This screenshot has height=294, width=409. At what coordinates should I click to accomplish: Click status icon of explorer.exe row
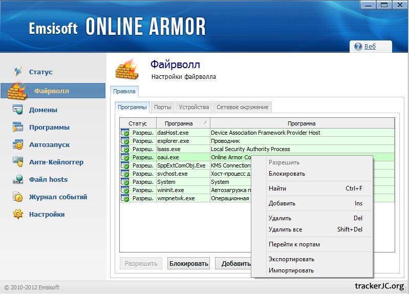(125, 141)
